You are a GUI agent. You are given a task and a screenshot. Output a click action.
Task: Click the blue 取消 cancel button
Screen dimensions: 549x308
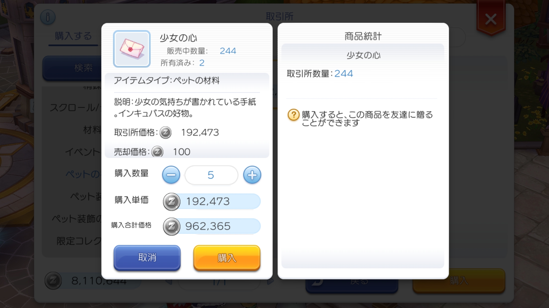[x=147, y=258]
